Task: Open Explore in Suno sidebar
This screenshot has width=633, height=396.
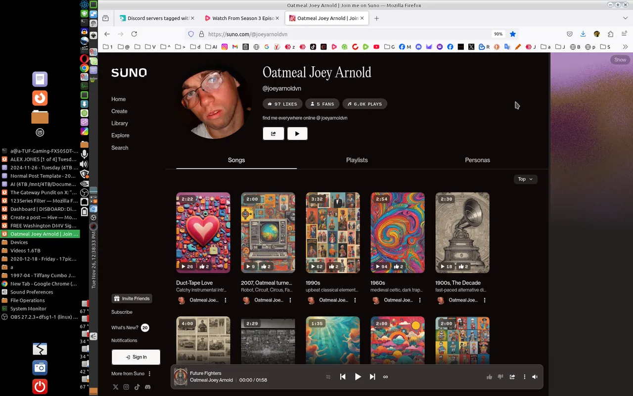Action: 120,135
